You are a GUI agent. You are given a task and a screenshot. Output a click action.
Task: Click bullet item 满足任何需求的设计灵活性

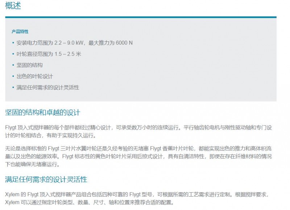point(48,87)
